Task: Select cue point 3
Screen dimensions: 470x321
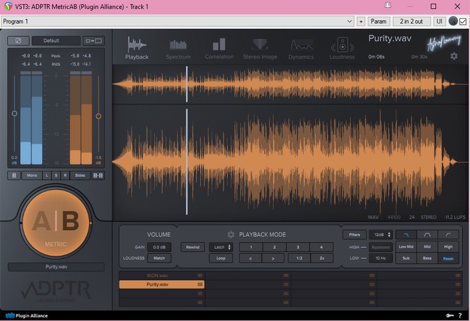Action: (298, 247)
